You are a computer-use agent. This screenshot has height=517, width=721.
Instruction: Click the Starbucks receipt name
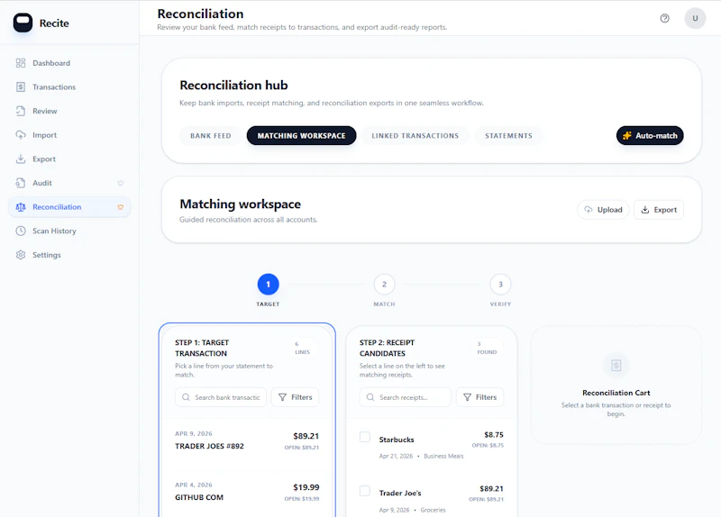point(397,440)
